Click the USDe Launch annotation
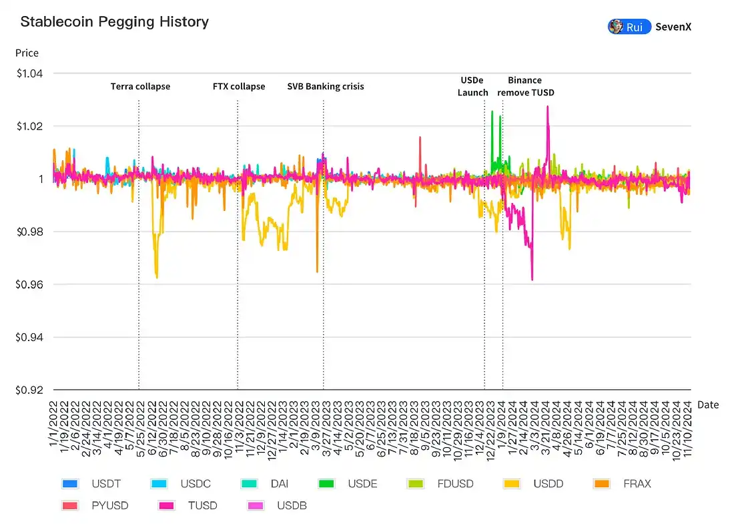734x524 pixels. coord(472,86)
